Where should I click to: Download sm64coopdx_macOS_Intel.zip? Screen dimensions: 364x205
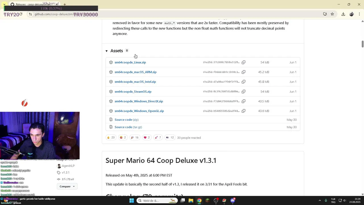click(135, 82)
